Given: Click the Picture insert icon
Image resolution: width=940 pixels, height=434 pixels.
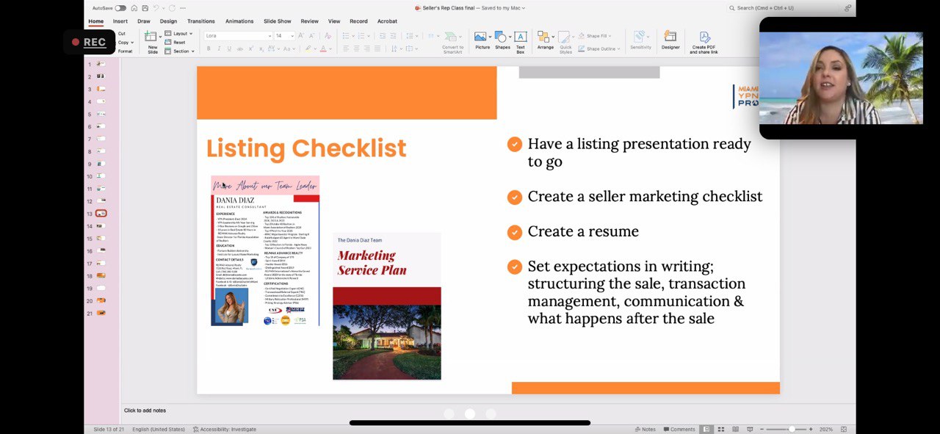Looking at the screenshot, I should [x=482, y=40].
